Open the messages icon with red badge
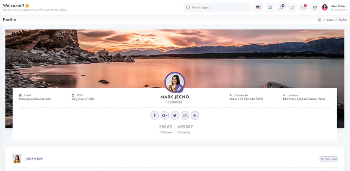This screenshot has width=350, height=171. [x=304, y=7]
